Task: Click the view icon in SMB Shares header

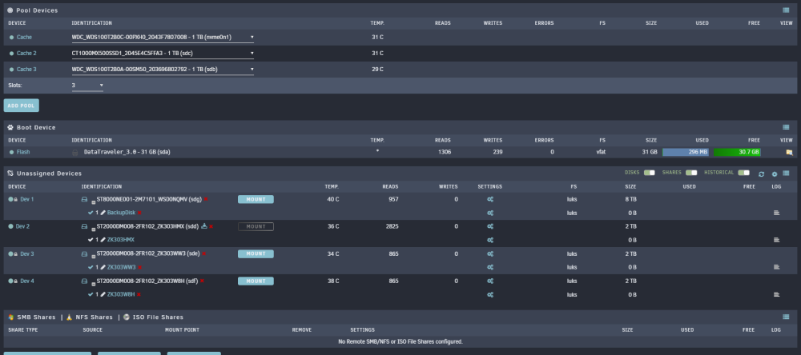Action: pyautogui.click(x=787, y=317)
